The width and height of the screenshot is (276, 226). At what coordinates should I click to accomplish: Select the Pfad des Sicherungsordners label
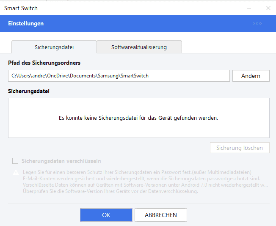click(x=44, y=63)
